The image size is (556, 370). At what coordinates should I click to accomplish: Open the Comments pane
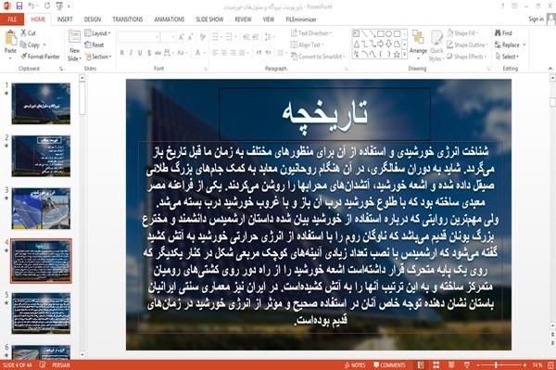(389, 365)
